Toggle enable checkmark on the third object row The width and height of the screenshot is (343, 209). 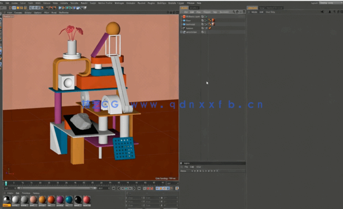(x=206, y=24)
